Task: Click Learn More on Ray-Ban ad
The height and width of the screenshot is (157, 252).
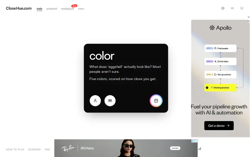Action: [175, 148]
